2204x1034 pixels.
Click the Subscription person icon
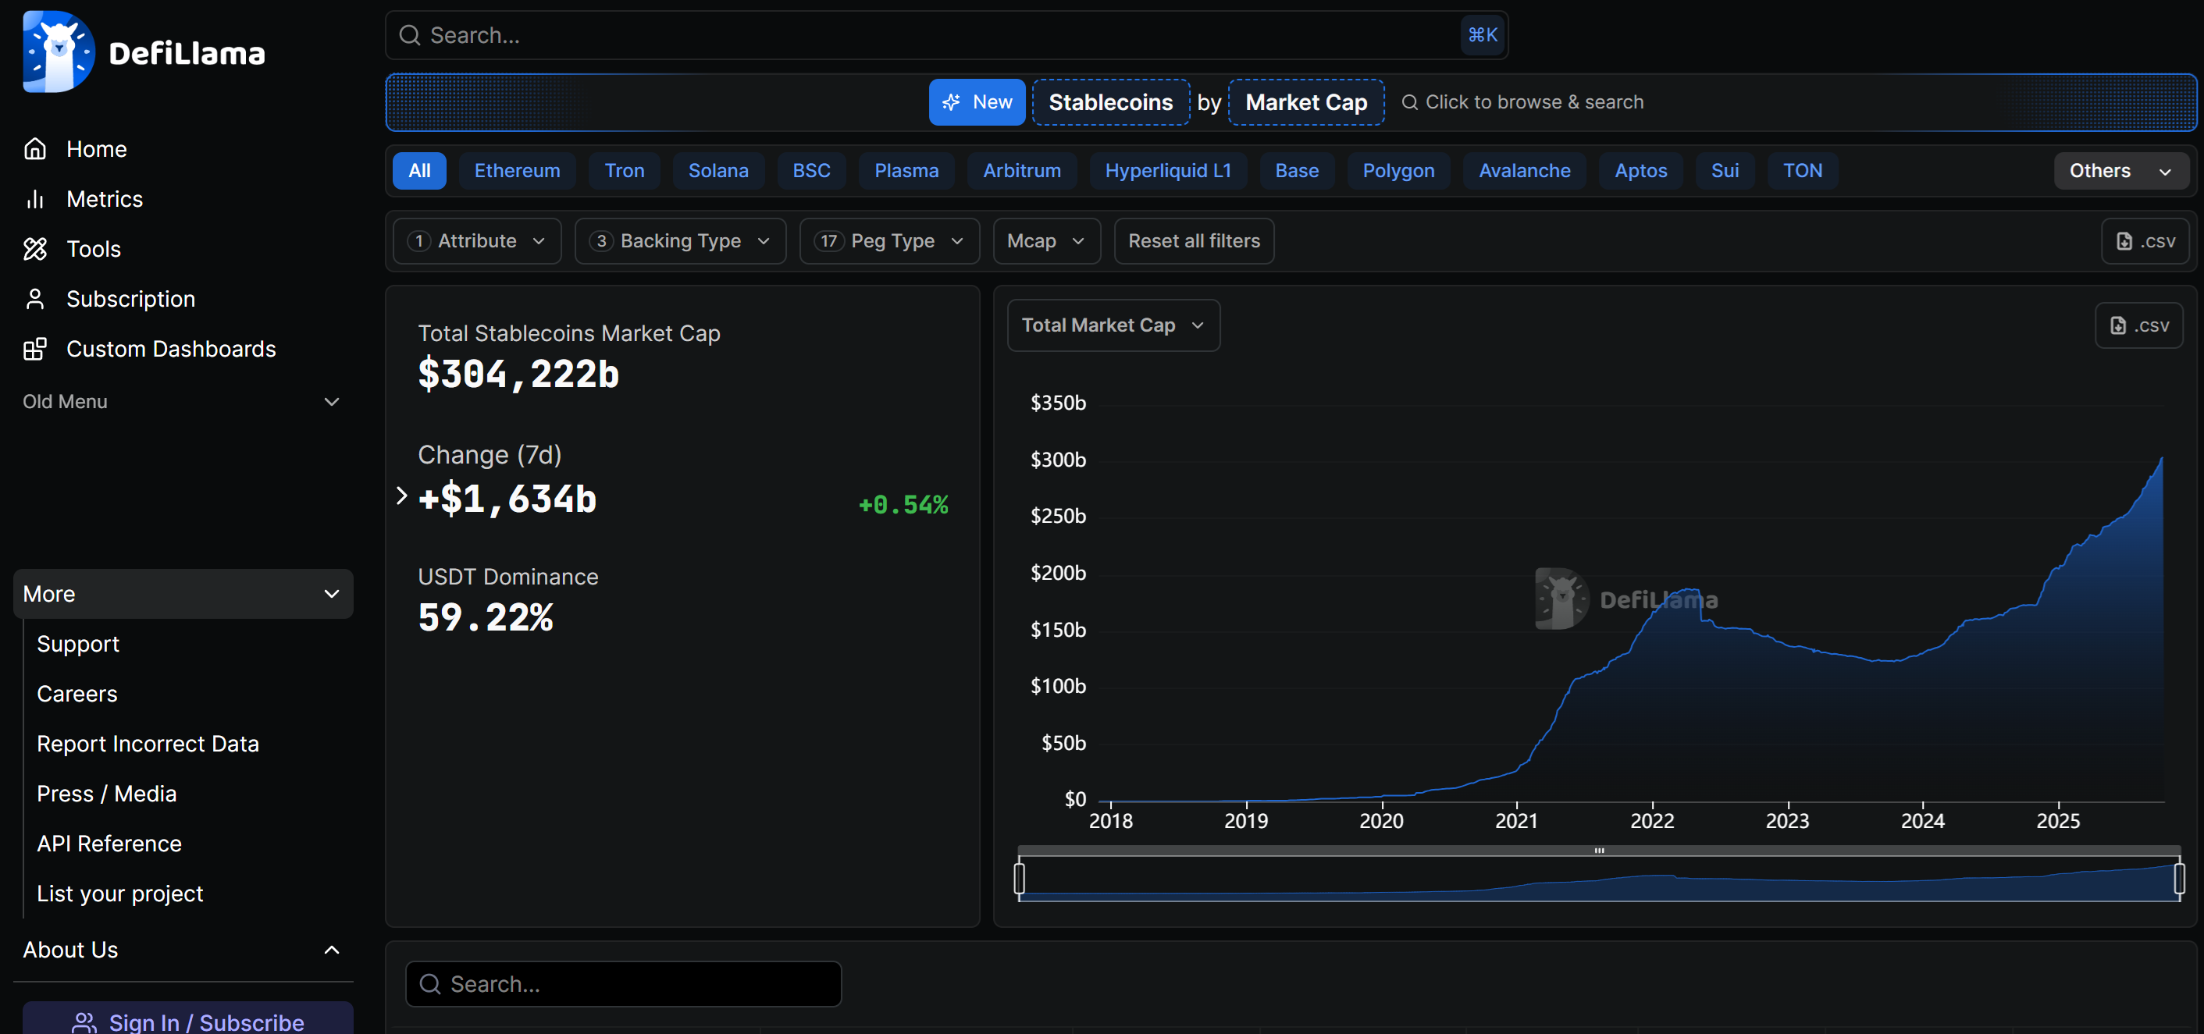click(35, 300)
